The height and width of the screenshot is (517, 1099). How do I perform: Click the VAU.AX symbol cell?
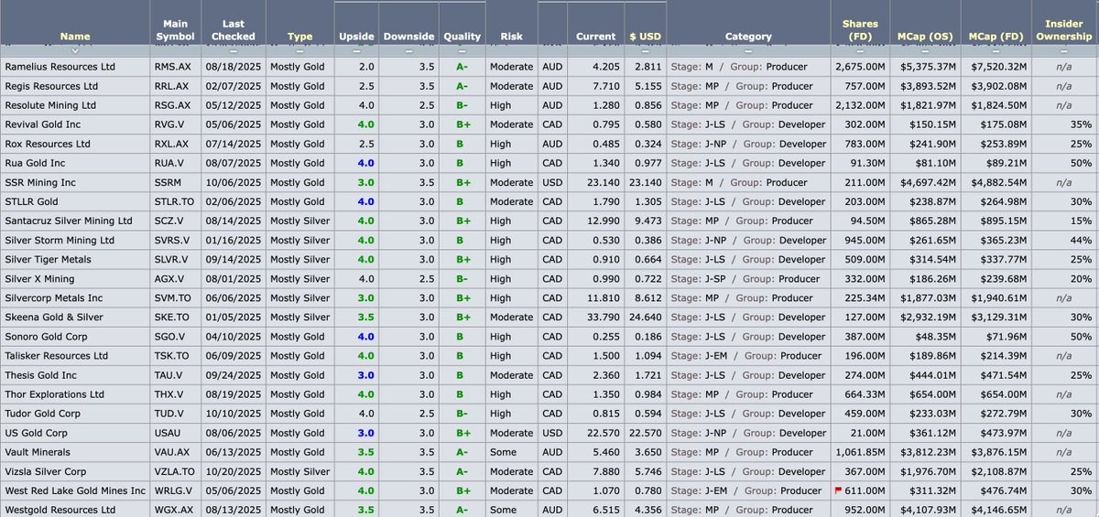tap(174, 452)
